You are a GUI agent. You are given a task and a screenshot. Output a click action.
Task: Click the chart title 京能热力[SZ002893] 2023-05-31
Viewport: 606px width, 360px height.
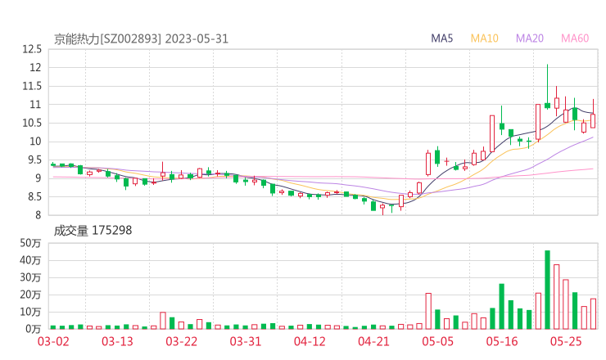pyautogui.click(x=141, y=39)
